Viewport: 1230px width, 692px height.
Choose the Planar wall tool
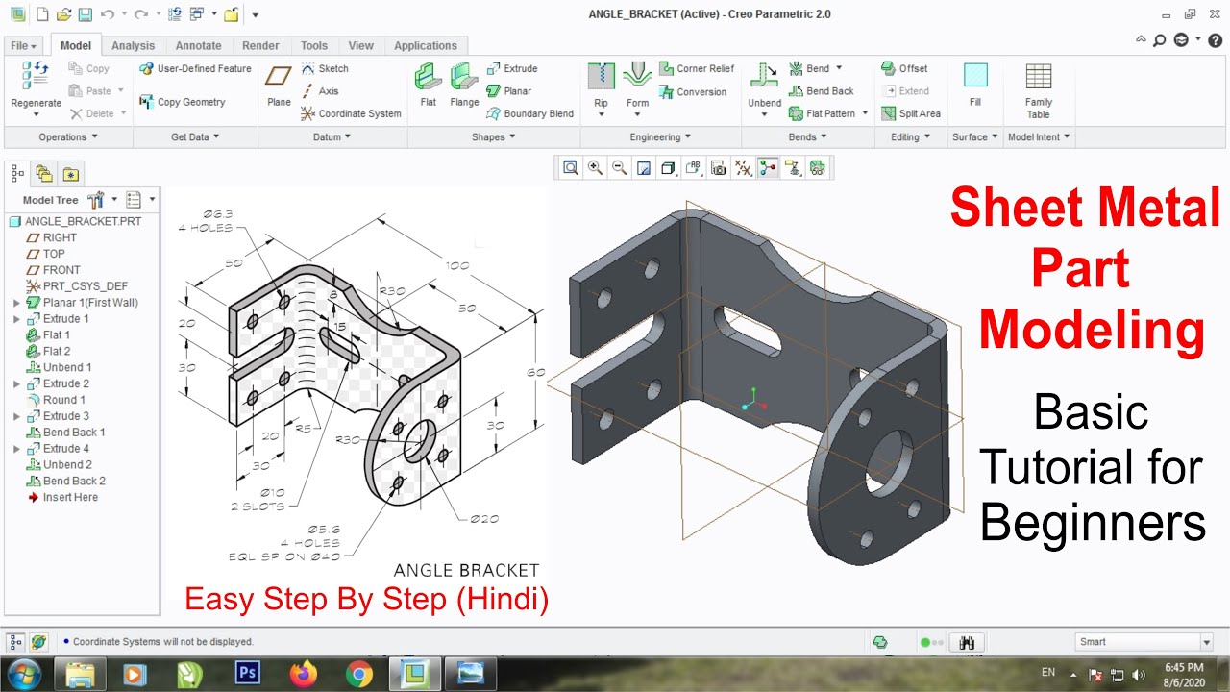coord(509,91)
